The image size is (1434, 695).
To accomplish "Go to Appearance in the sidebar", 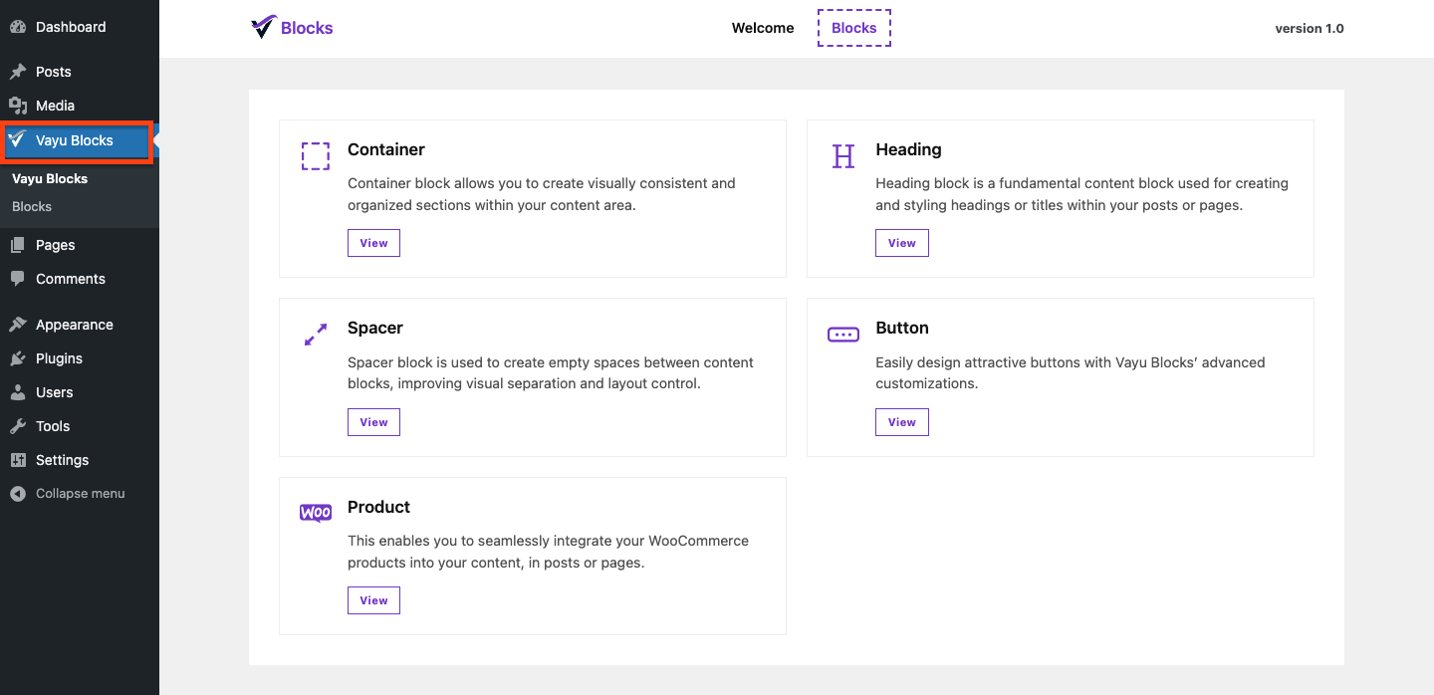I will pyautogui.click(x=74, y=325).
